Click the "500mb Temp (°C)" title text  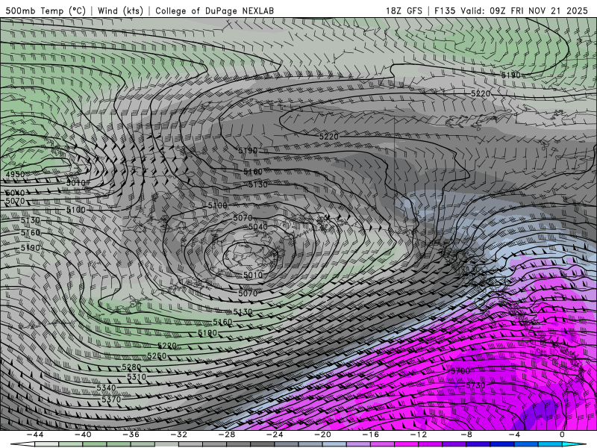46,10
